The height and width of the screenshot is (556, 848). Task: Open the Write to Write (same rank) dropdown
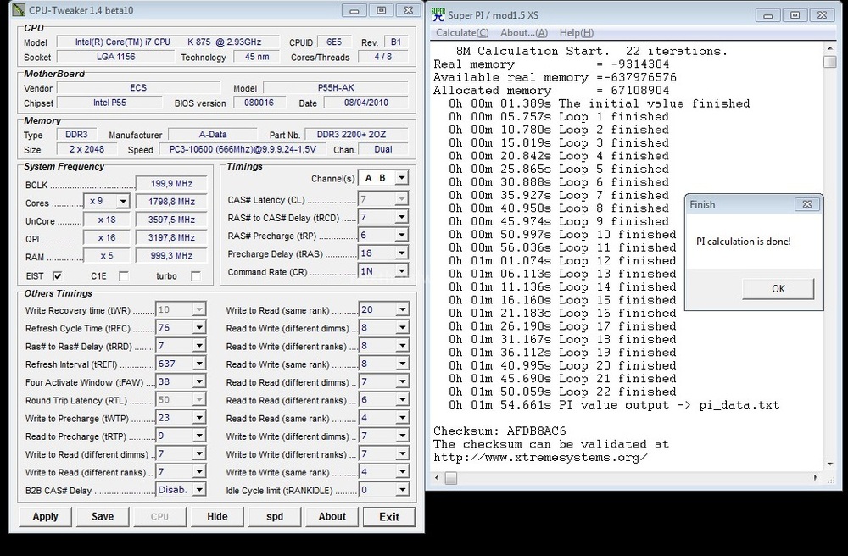click(402, 472)
